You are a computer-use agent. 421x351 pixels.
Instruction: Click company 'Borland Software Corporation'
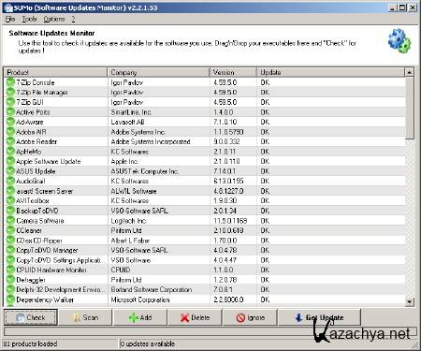click(x=152, y=290)
